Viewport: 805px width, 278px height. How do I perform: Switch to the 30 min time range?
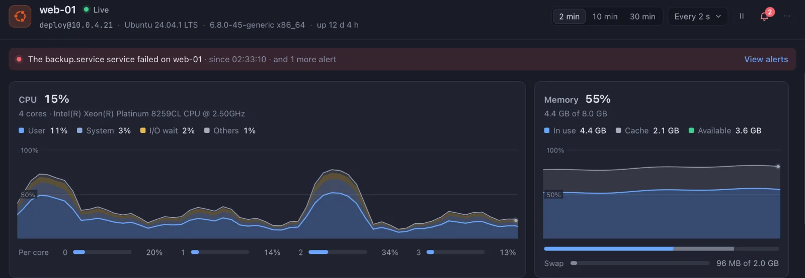pos(642,17)
